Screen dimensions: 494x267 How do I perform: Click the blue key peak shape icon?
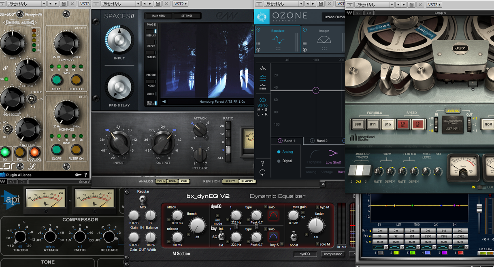273,236
